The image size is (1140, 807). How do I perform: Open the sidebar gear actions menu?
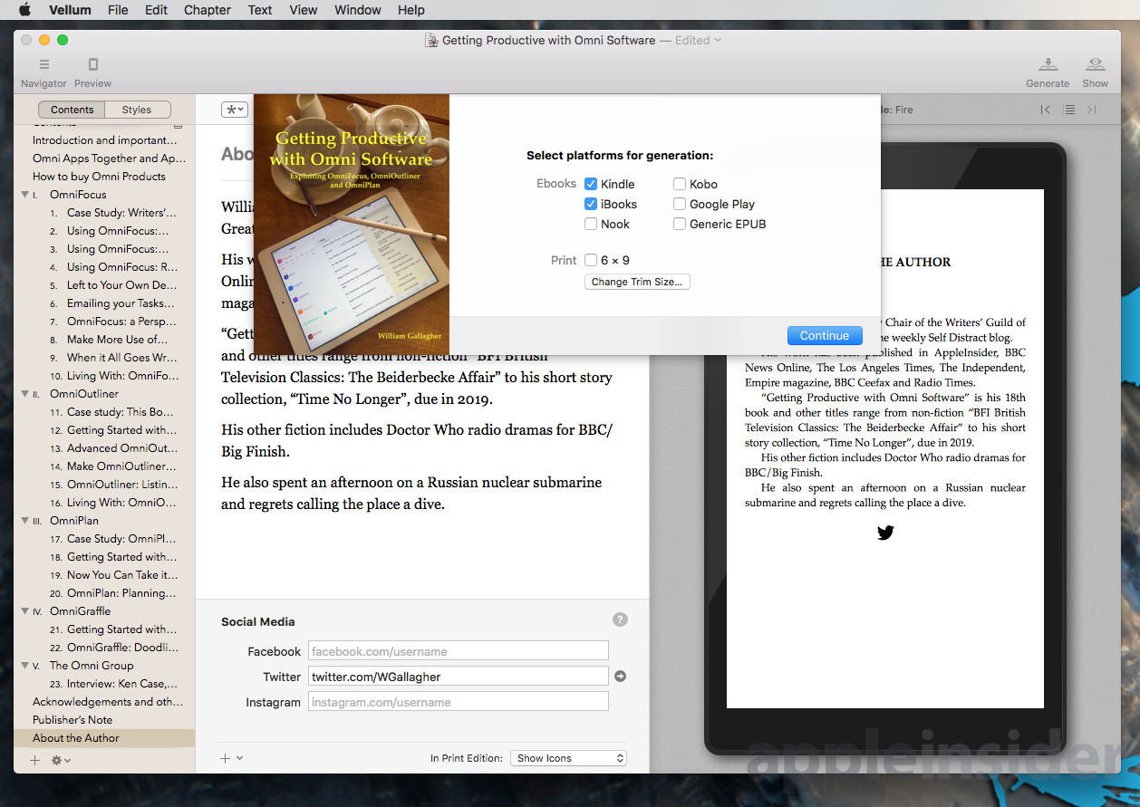coord(61,760)
